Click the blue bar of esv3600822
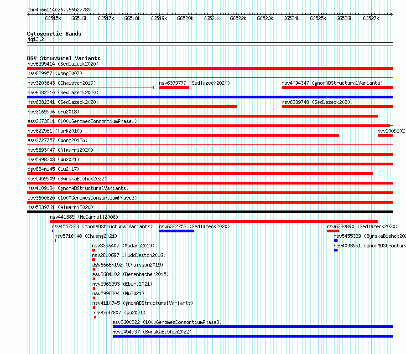This screenshot has height=354, width=406. click(x=253, y=327)
